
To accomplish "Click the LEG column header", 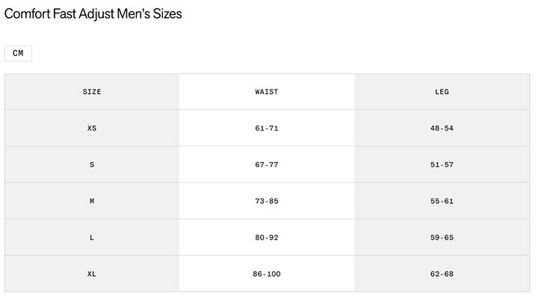I will [x=442, y=92].
